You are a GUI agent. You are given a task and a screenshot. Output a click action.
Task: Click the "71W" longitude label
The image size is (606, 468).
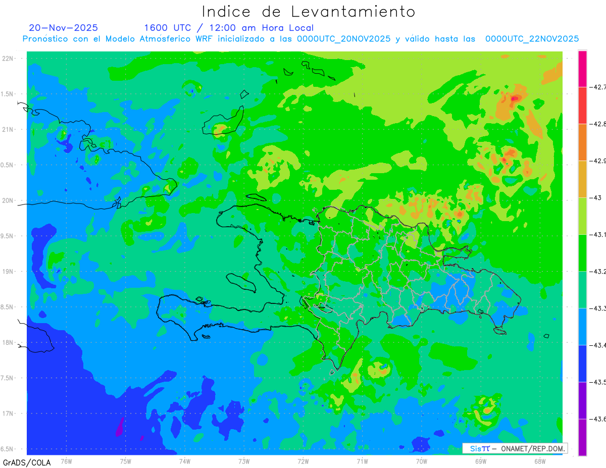pyautogui.click(x=362, y=460)
